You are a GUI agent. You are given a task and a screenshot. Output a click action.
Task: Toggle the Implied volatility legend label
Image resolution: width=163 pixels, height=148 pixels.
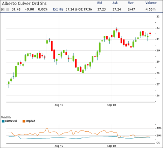[31, 121]
